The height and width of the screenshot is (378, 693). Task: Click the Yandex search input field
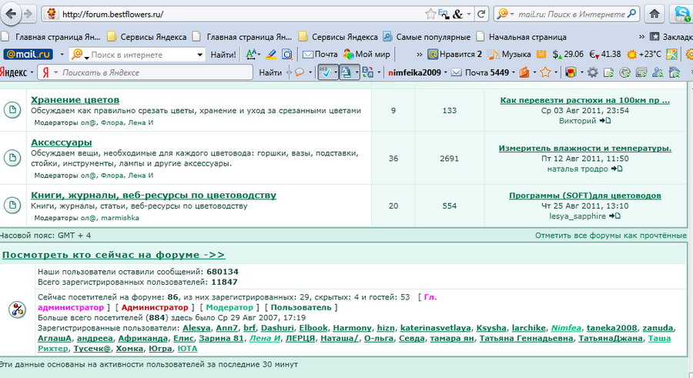point(154,72)
